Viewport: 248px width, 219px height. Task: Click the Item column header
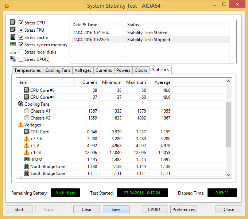tap(45, 82)
